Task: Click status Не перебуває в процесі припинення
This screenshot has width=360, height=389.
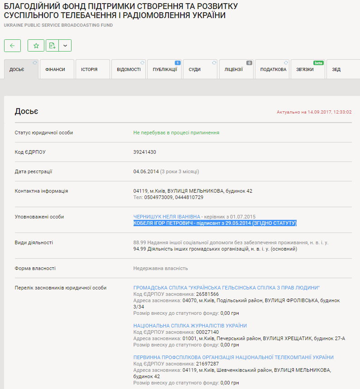Action: [177, 133]
